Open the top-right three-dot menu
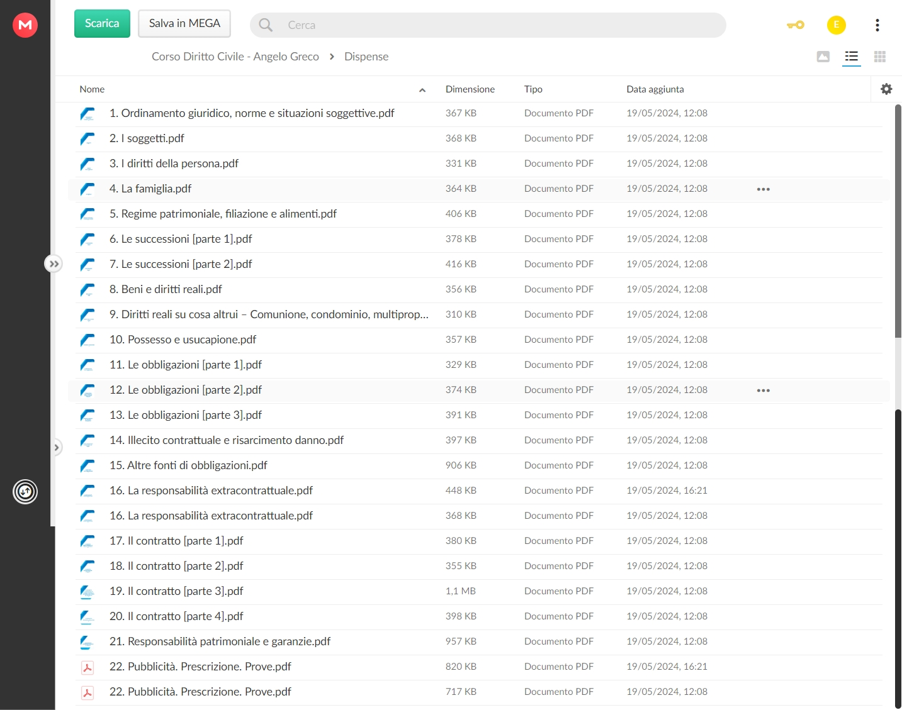 tap(877, 25)
